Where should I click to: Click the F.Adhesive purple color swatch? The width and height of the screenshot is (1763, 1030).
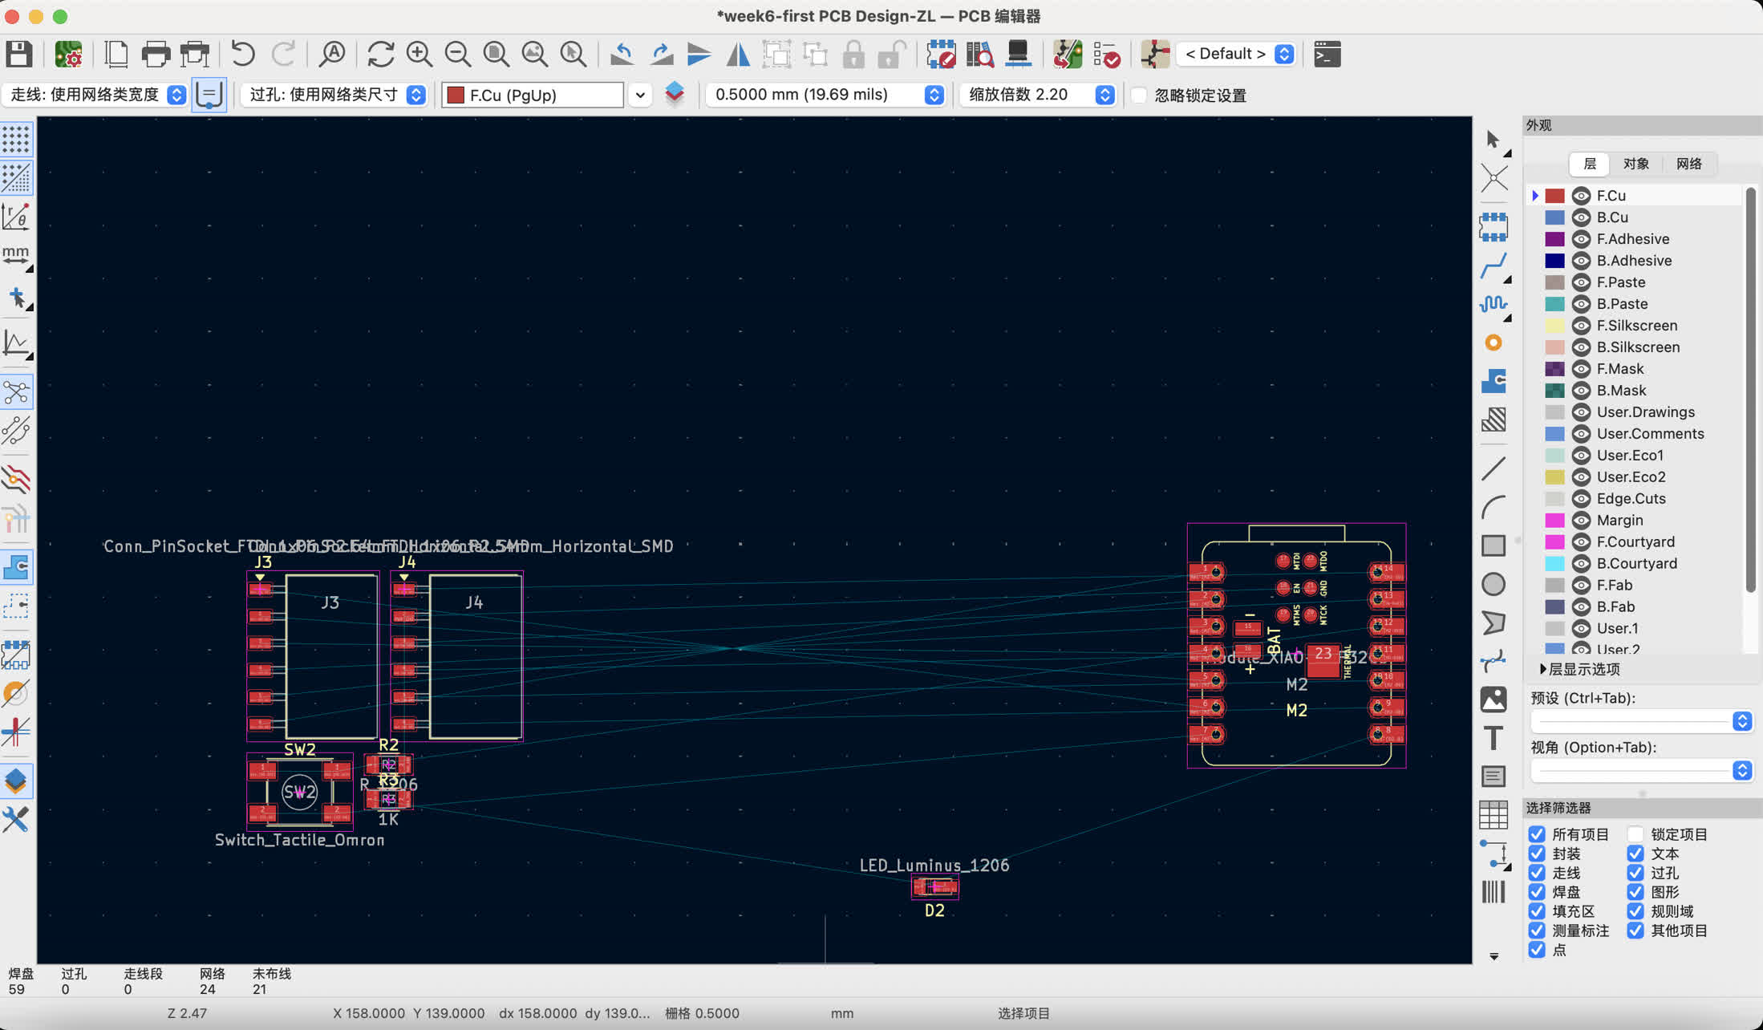pyautogui.click(x=1554, y=239)
